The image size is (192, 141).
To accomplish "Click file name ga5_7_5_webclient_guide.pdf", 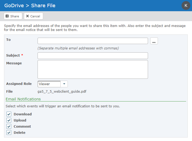I will [62, 92].
